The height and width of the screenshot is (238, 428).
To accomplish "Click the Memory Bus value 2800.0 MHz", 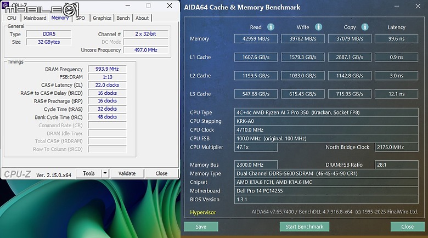I will (x=256, y=165).
